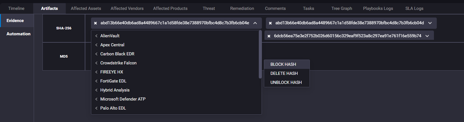Open the Playbooks Logs tab
The width and height of the screenshot is (464, 122).
pos(378,8)
